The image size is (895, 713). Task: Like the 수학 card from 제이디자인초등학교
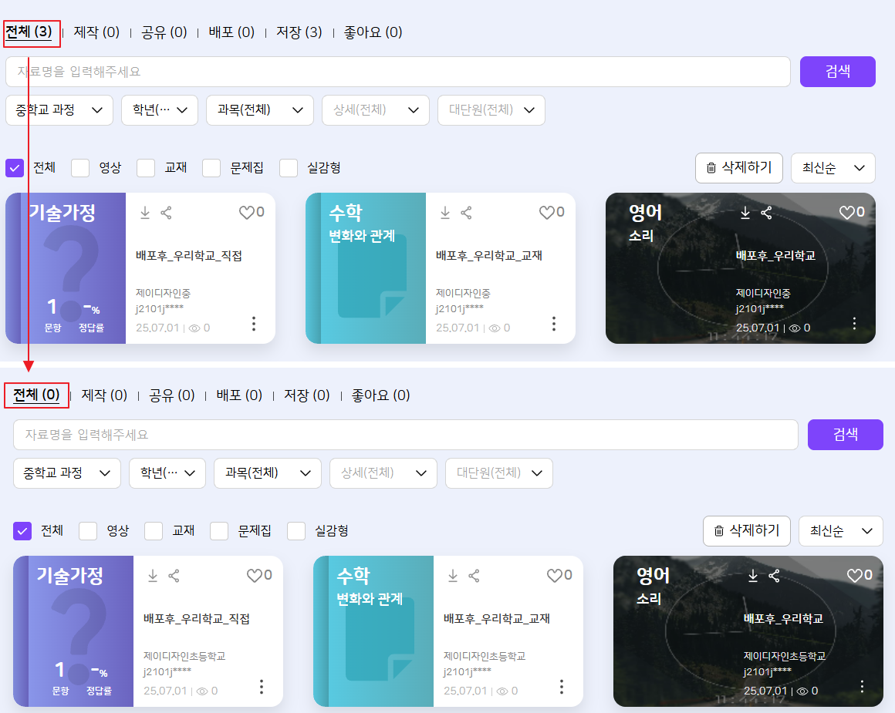point(556,575)
